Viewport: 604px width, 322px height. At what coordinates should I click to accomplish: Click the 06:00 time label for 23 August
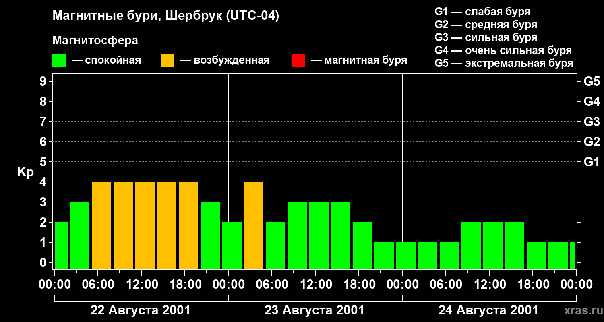coord(272,285)
